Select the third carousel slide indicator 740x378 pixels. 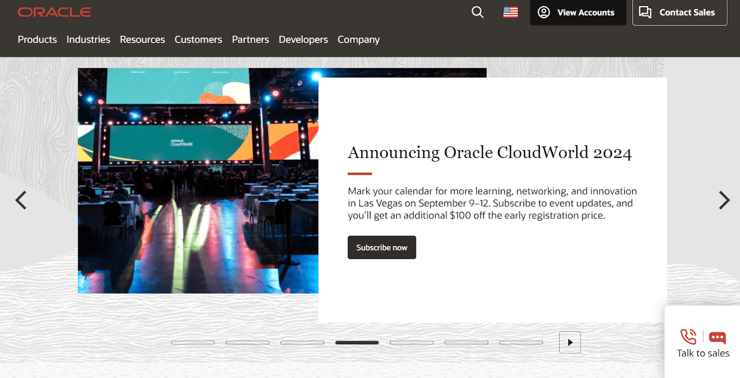(x=302, y=342)
